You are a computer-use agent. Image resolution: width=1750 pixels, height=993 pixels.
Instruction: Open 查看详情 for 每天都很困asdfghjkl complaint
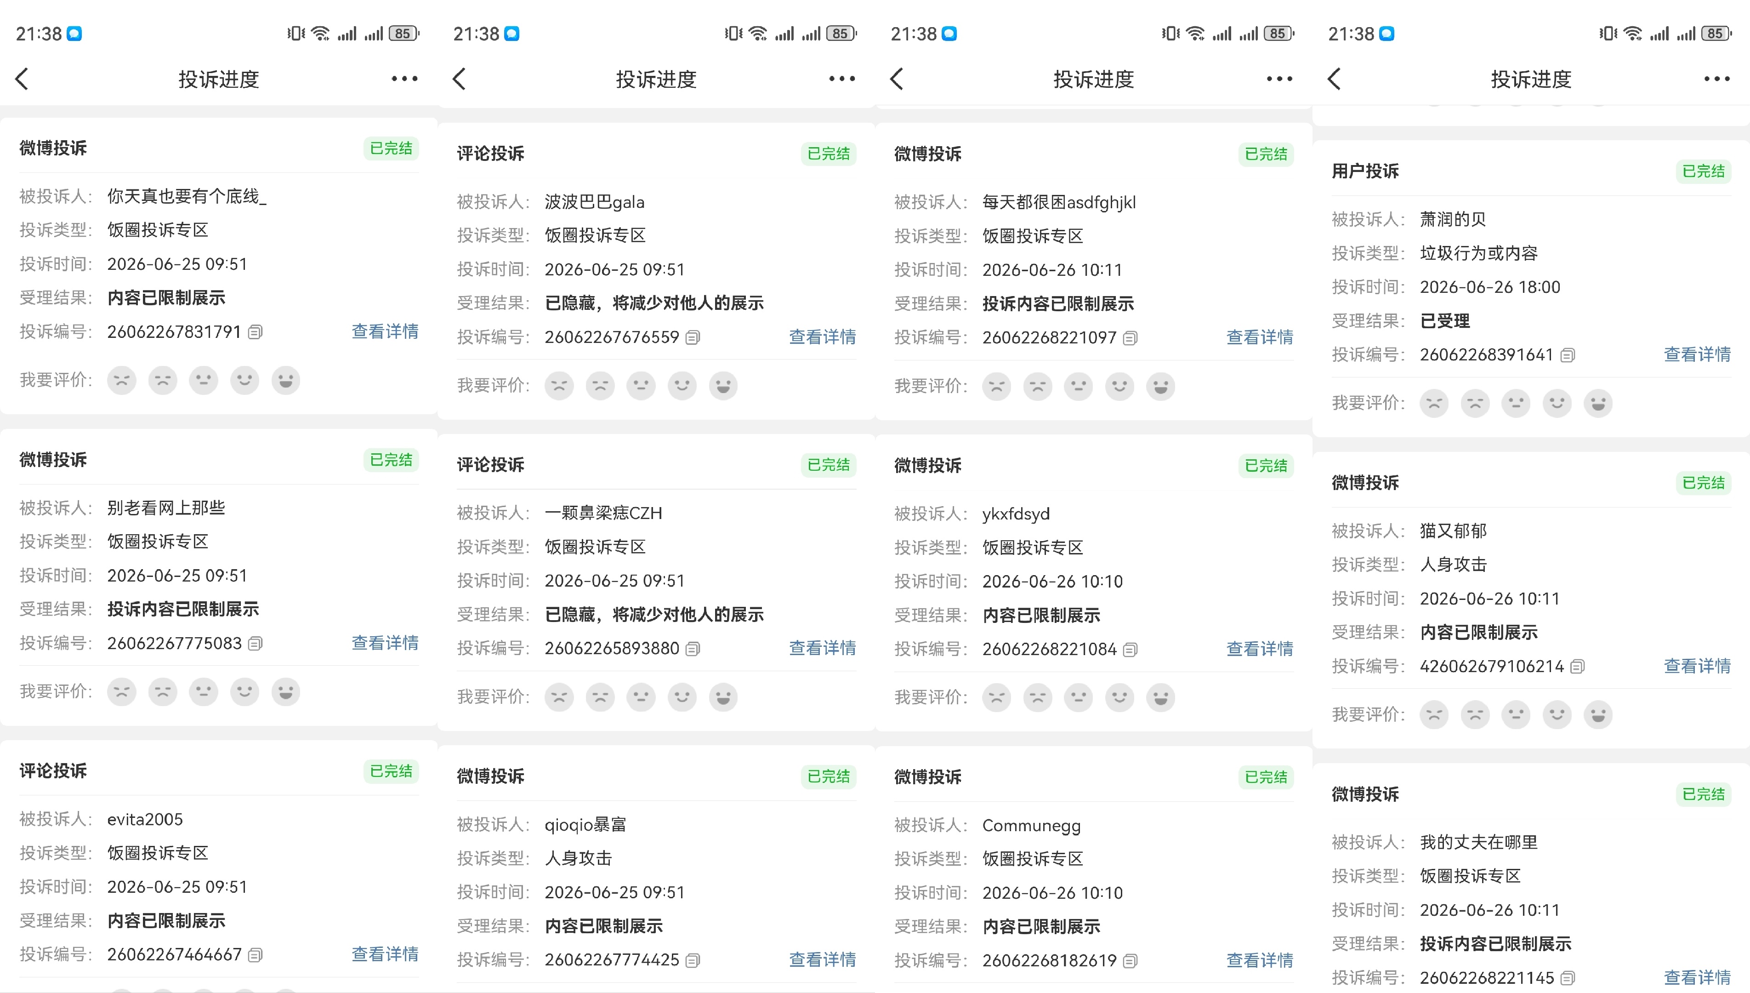(1261, 338)
